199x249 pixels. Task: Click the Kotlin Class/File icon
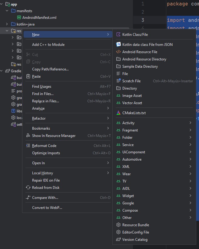pos(118,35)
